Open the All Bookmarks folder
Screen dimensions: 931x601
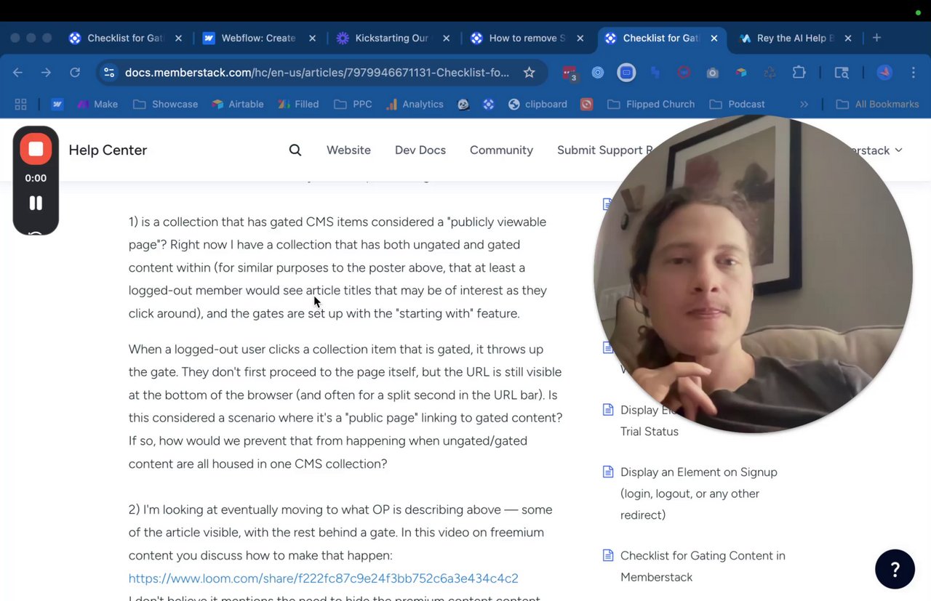pos(878,104)
